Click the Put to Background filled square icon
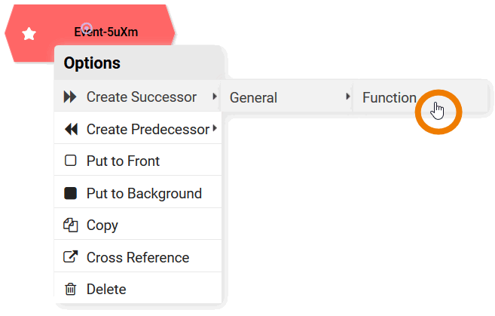Screen dimensions: 495x316 [71, 193]
